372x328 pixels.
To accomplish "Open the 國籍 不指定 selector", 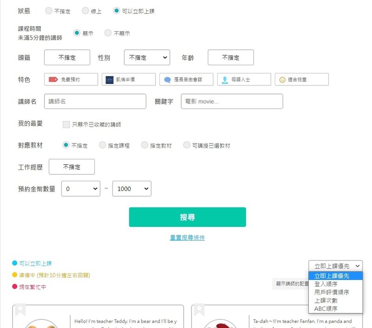I will tap(67, 57).
